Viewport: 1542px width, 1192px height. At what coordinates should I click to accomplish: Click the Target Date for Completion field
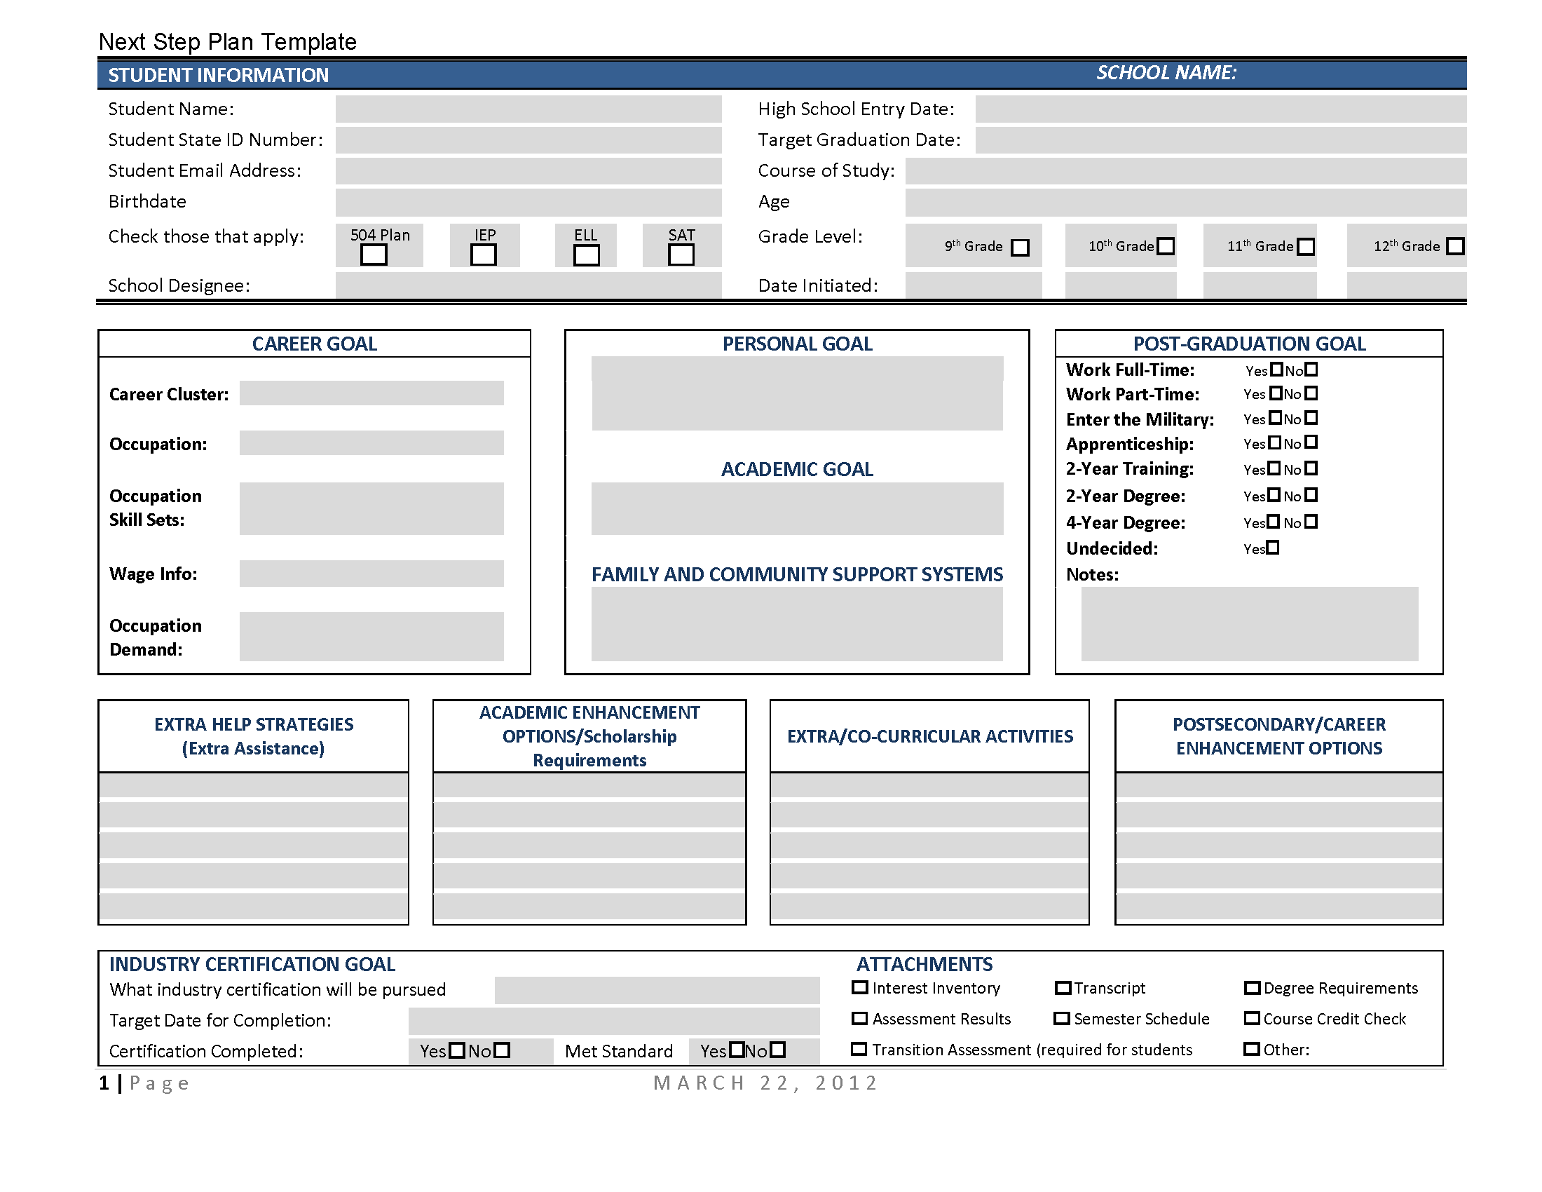tap(613, 1020)
